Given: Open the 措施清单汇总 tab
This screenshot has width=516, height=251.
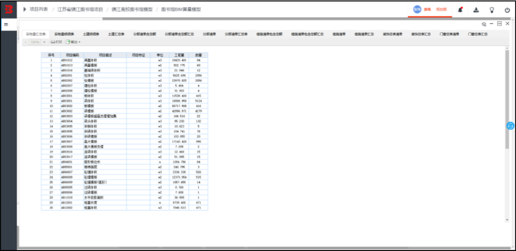Looking at the screenshot, I should tap(364, 34).
